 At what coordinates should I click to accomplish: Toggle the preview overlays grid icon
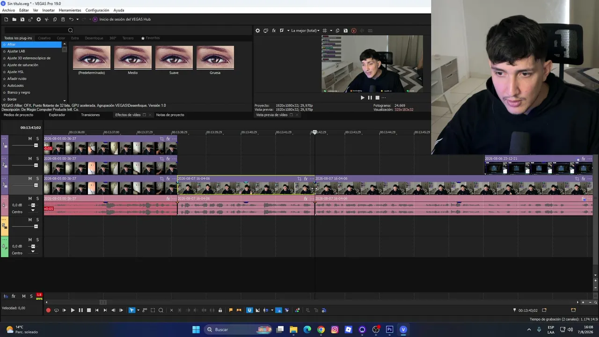click(325, 30)
